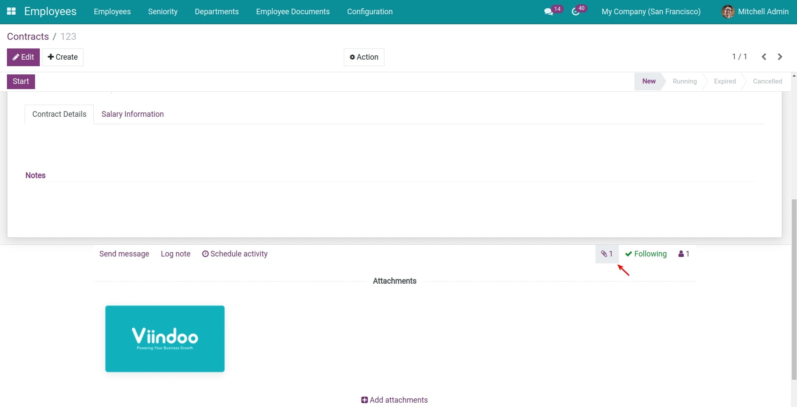
Task: Go to previous record arrow
Action: (x=764, y=57)
